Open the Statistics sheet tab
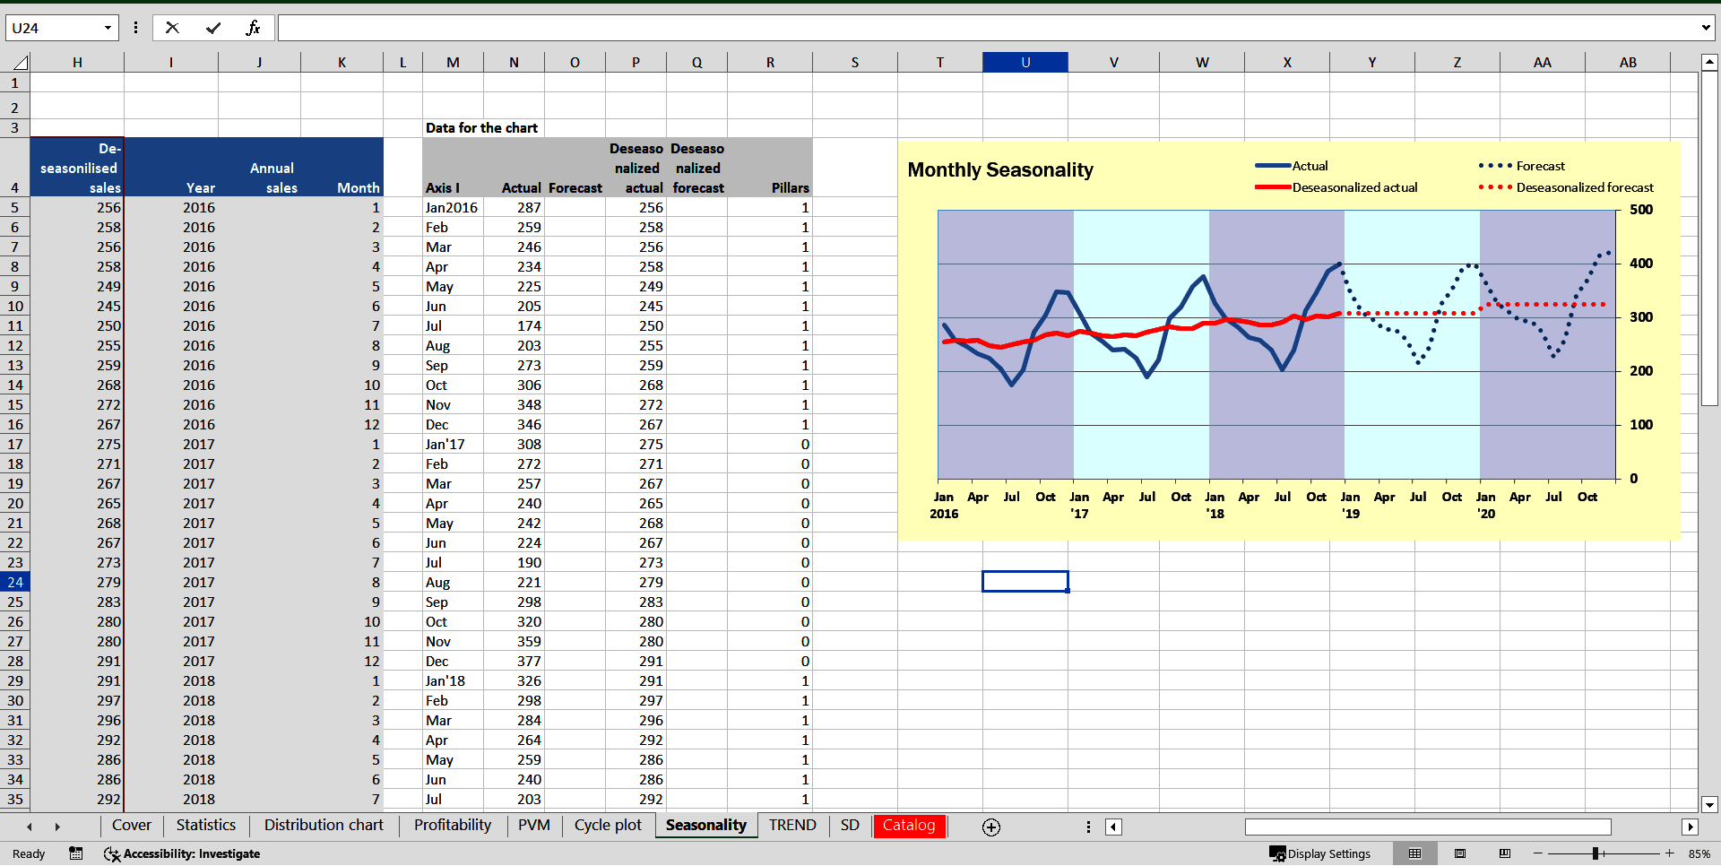This screenshot has width=1721, height=866. 206,825
